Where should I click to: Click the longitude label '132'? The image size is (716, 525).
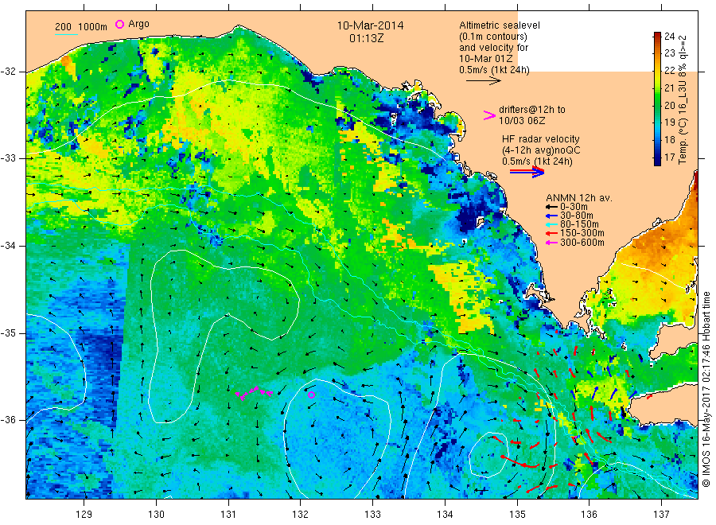coord(301,515)
